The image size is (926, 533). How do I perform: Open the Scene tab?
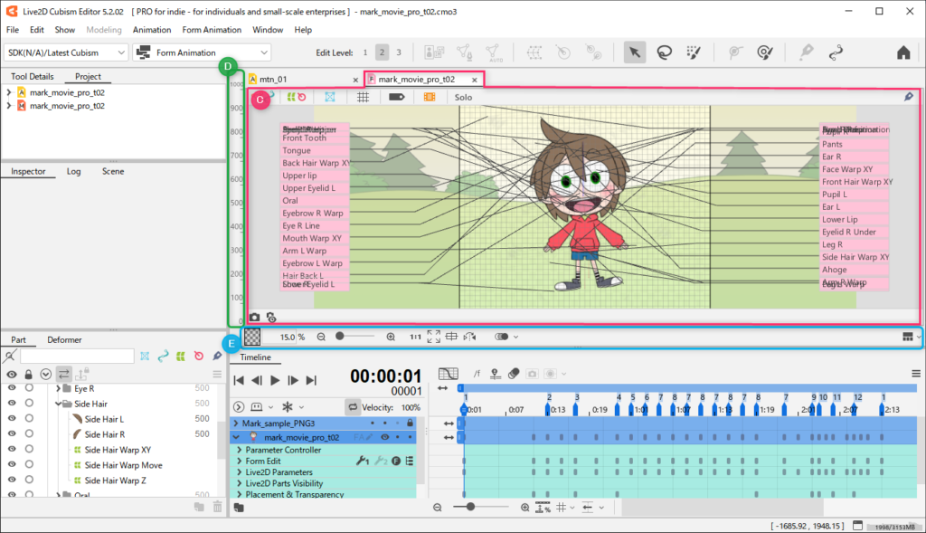(x=113, y=171)
